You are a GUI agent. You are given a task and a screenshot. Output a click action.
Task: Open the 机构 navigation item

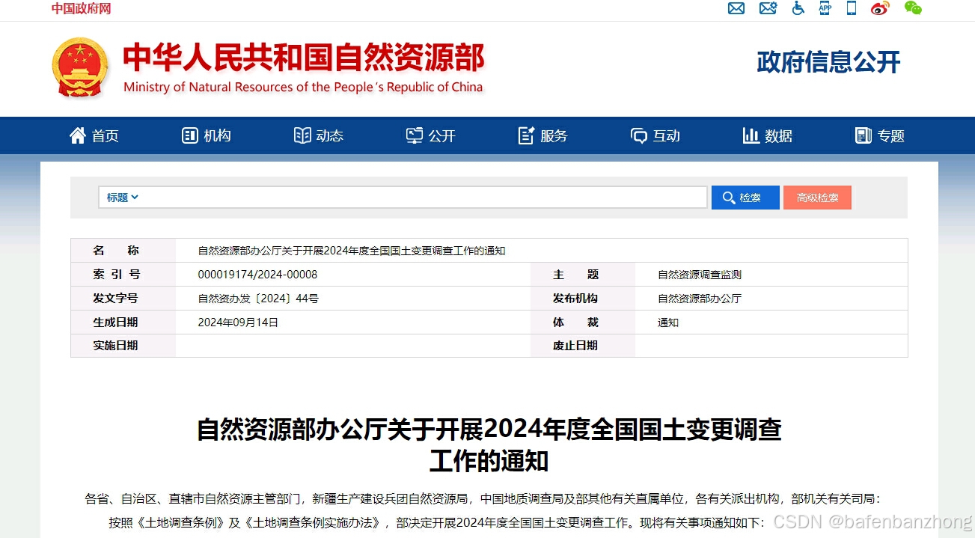click(218, 135)
